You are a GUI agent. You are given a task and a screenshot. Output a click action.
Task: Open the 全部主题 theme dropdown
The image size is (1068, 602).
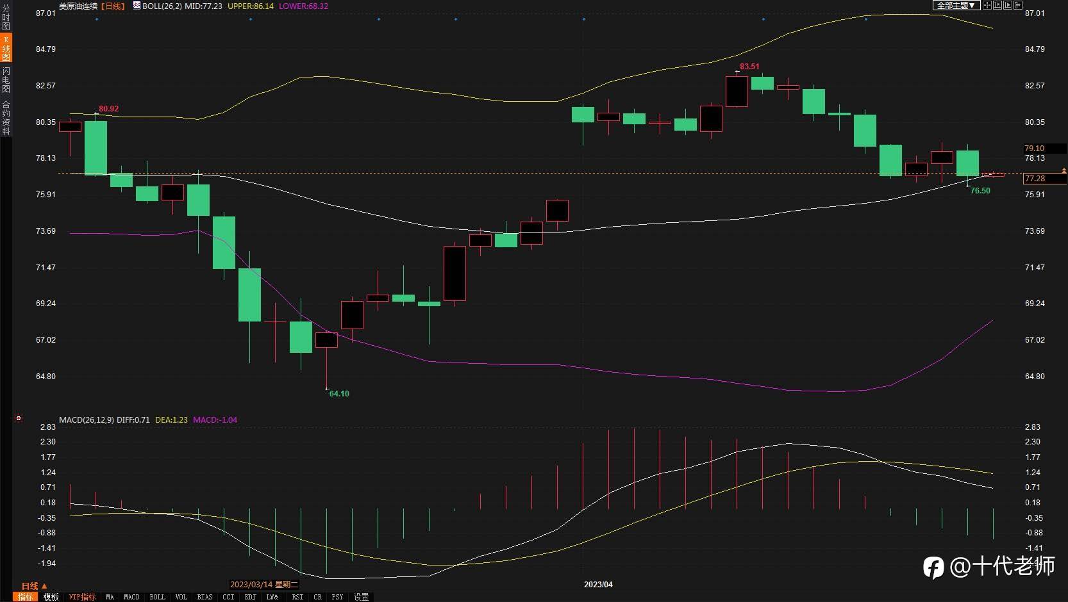point(956,5)
